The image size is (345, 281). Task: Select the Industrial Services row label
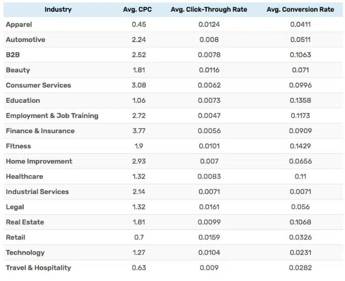coord(37,192)
